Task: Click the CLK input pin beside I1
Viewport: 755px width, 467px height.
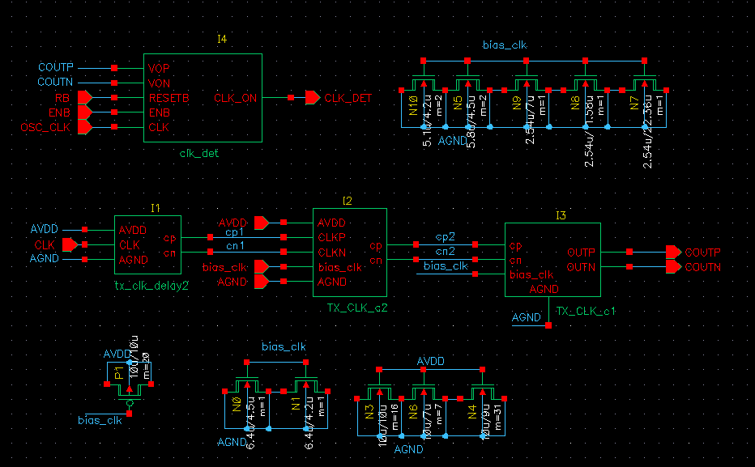Action: tap(70, 244)
